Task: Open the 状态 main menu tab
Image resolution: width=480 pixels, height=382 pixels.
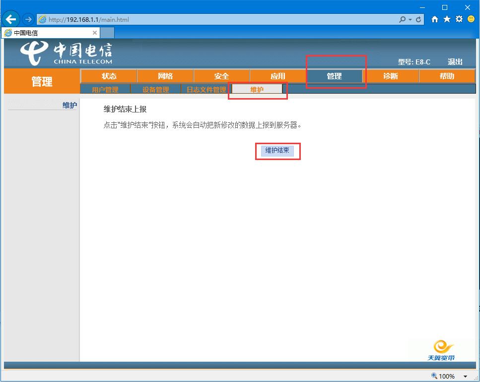Action: point(109,76)
